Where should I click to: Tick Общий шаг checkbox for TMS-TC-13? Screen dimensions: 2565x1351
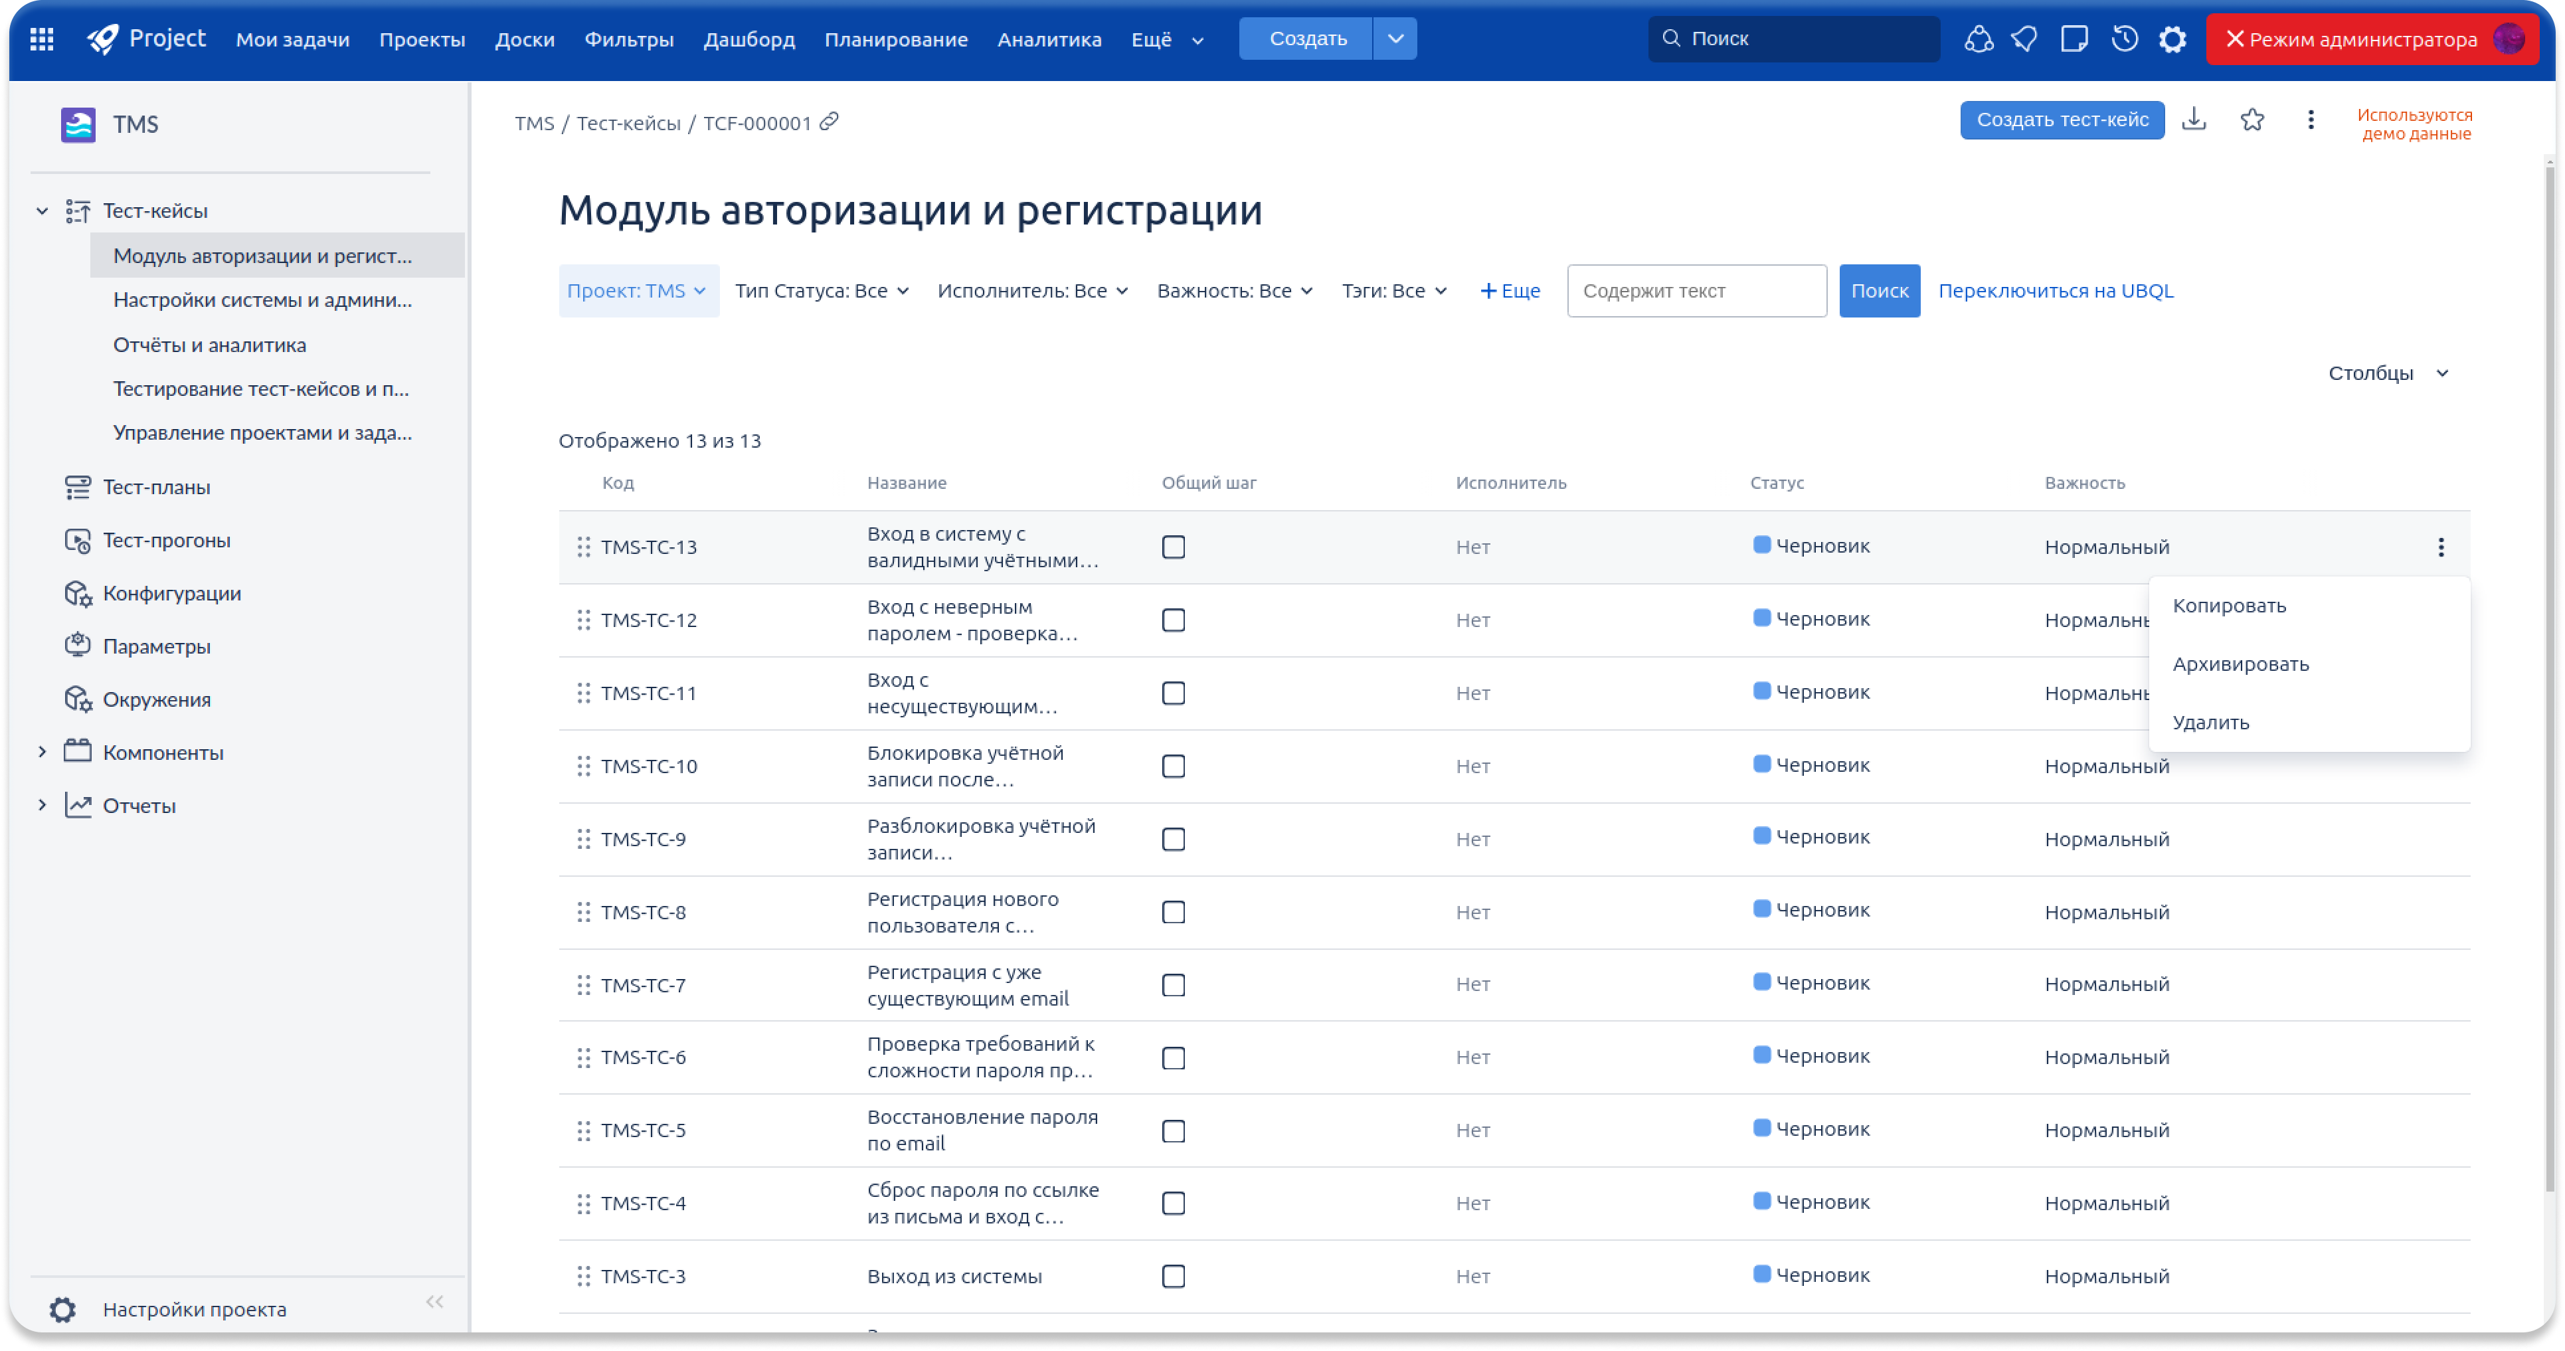[1173, 547]
